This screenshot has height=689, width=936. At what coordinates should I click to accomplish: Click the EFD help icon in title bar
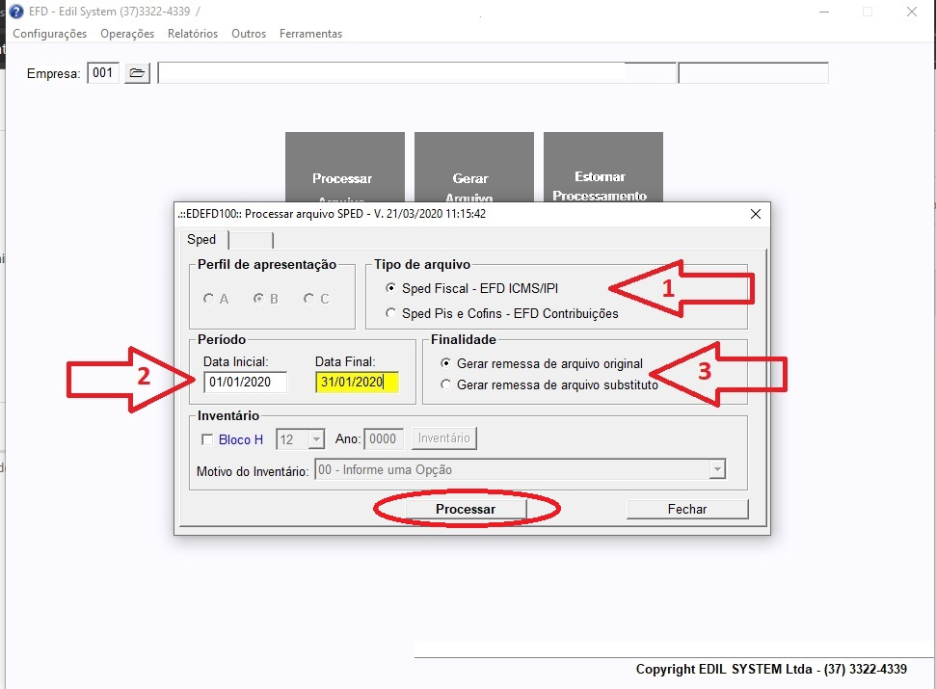(x=16, y=12)
